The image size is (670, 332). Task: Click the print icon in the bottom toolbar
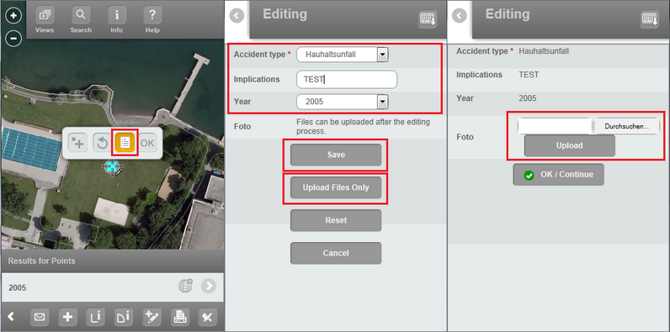coord(180,317)
